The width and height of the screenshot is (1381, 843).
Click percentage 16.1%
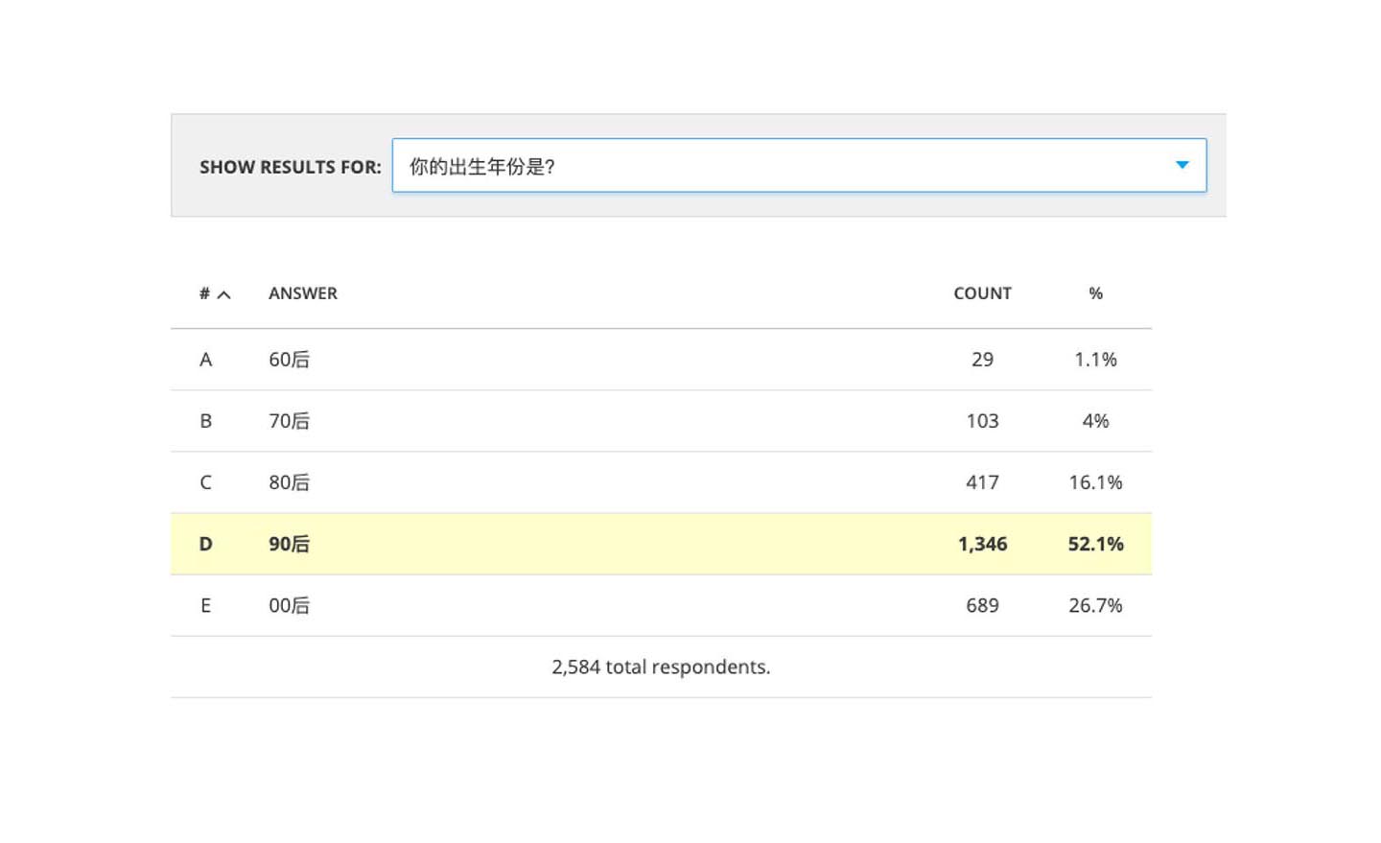point(1095,482)
